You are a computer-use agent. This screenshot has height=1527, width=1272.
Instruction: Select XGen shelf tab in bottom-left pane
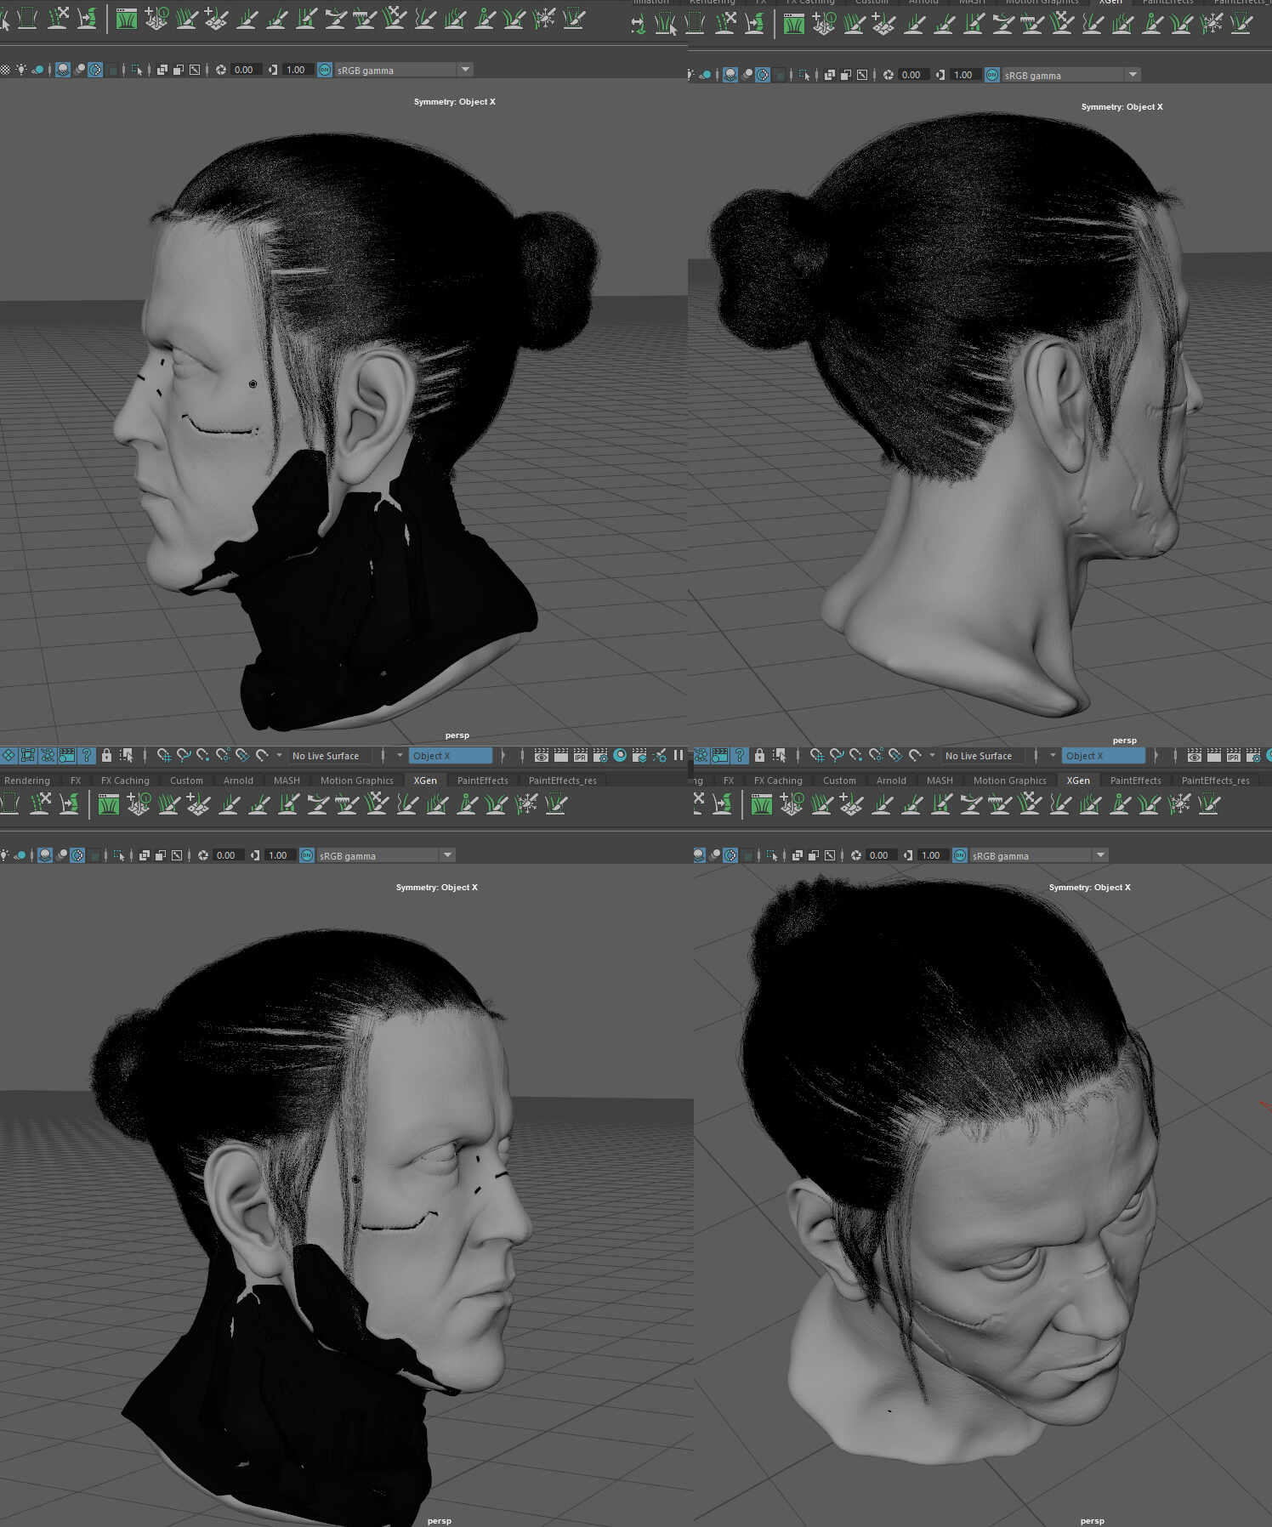[425, 781]
